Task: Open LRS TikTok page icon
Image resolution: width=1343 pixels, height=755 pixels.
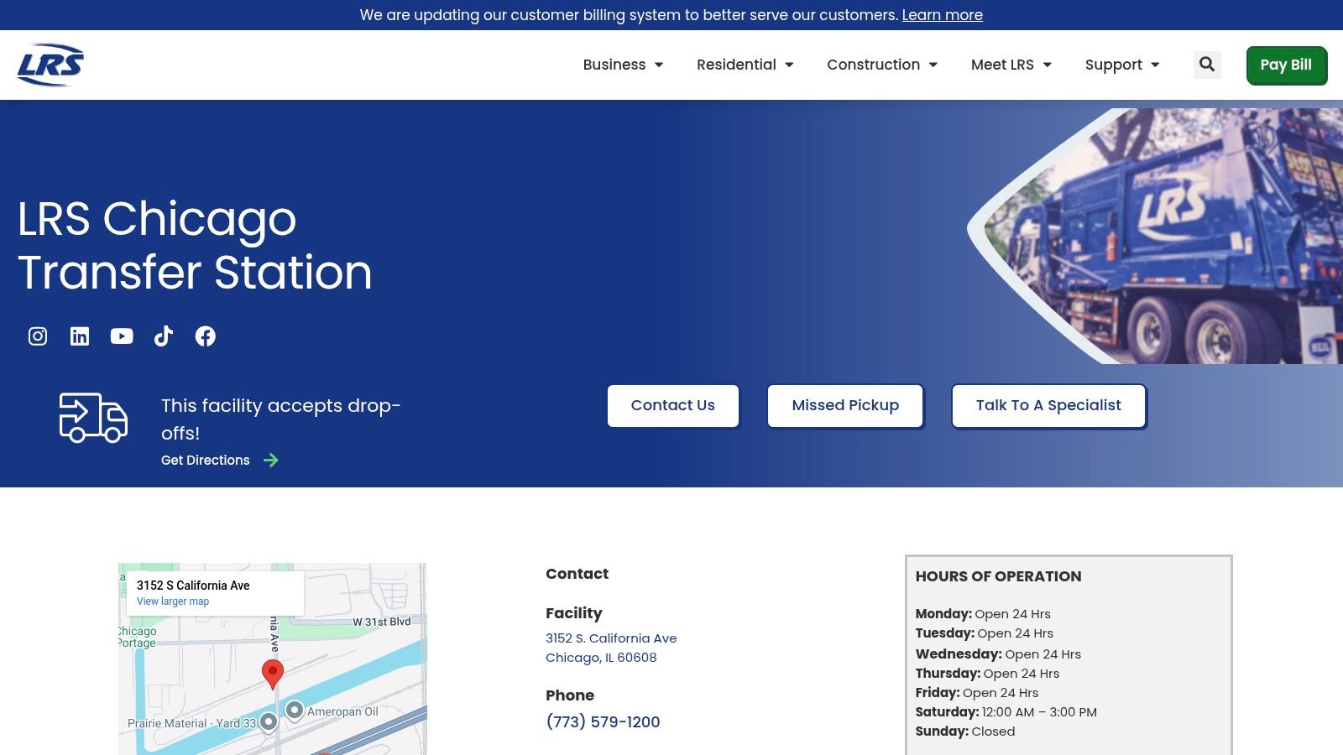Action: coord(164,336)
